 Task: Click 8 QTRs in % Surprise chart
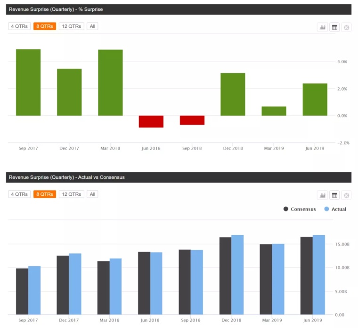(45, 26)
